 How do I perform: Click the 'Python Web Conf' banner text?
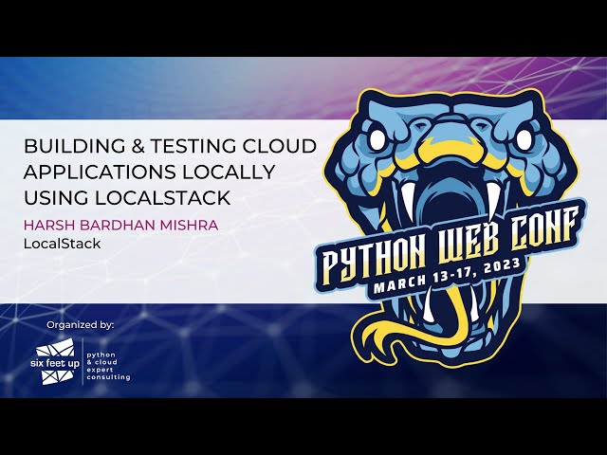[451, 244]
